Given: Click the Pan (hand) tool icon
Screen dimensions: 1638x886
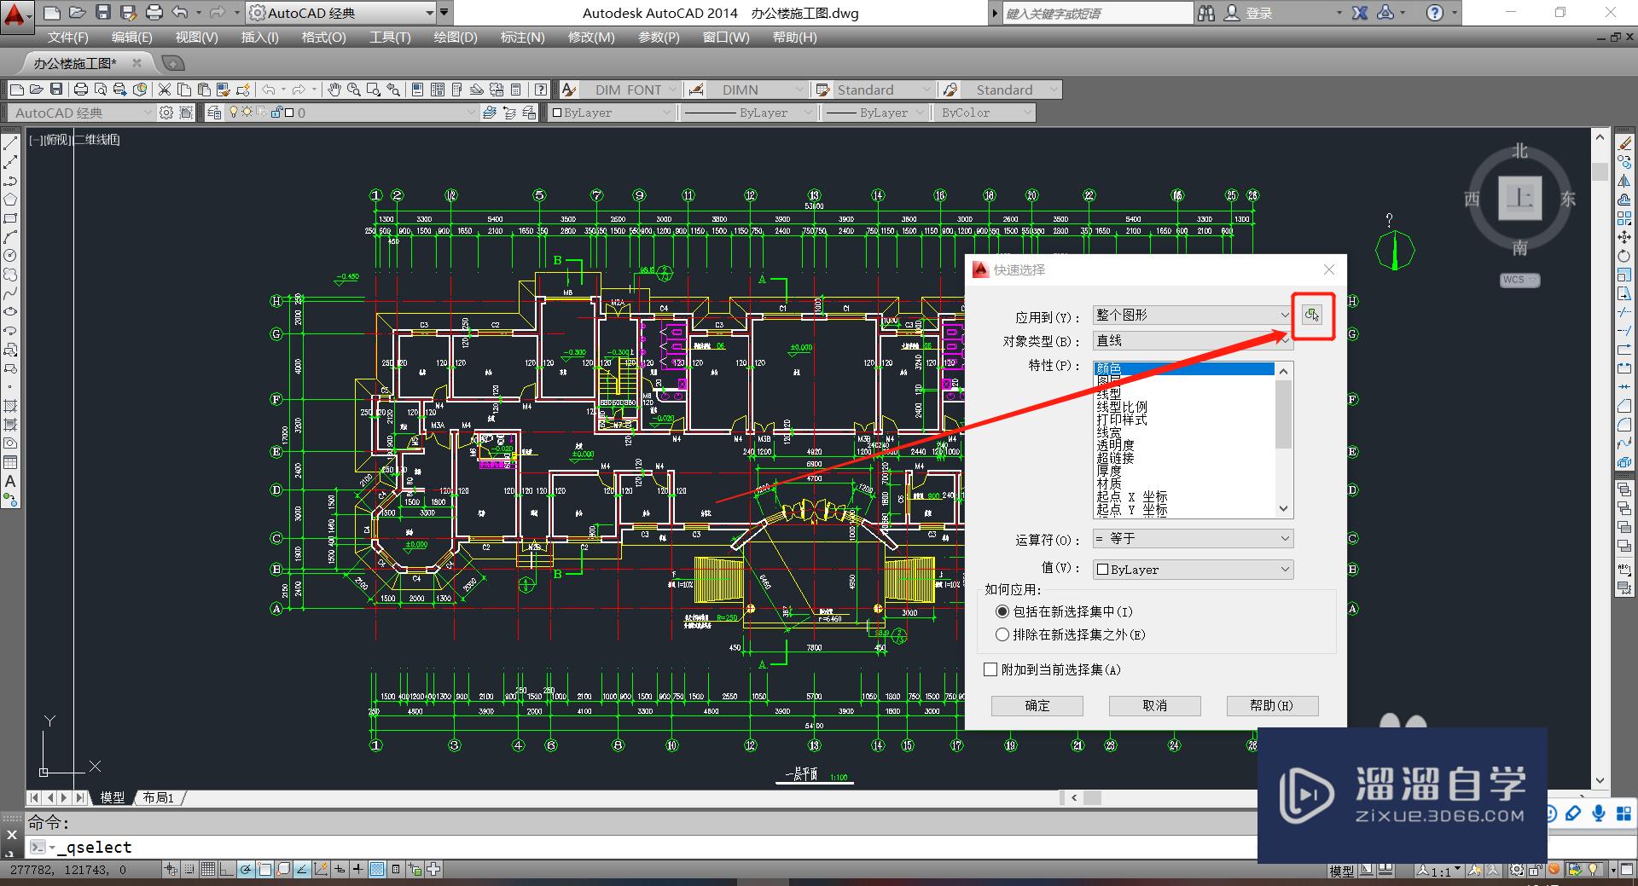Looking at the screenshot, I should click(x=334, y=90).
